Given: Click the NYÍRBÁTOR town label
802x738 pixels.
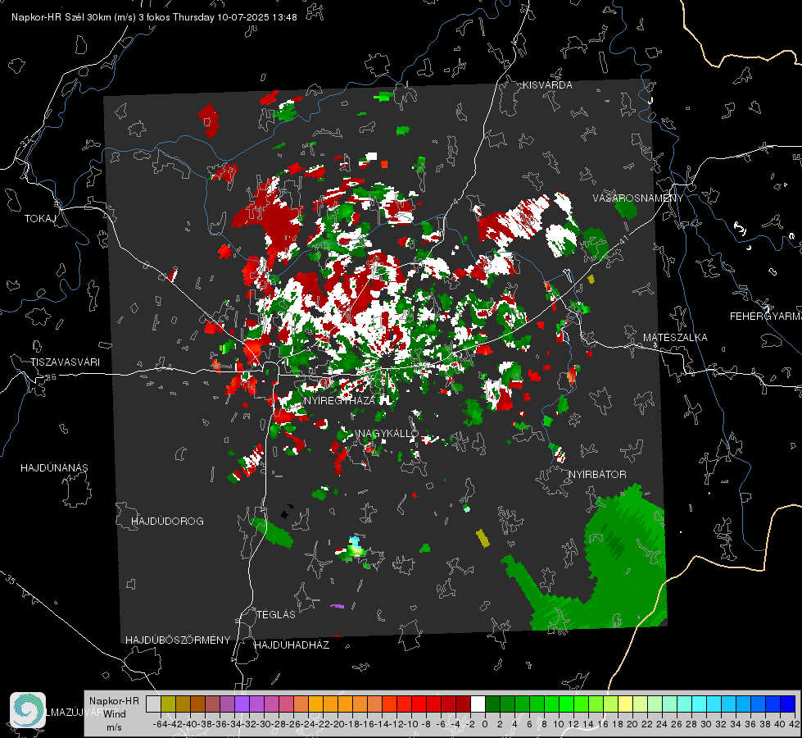Looking at the screenshot, I should tap(597, 475).
